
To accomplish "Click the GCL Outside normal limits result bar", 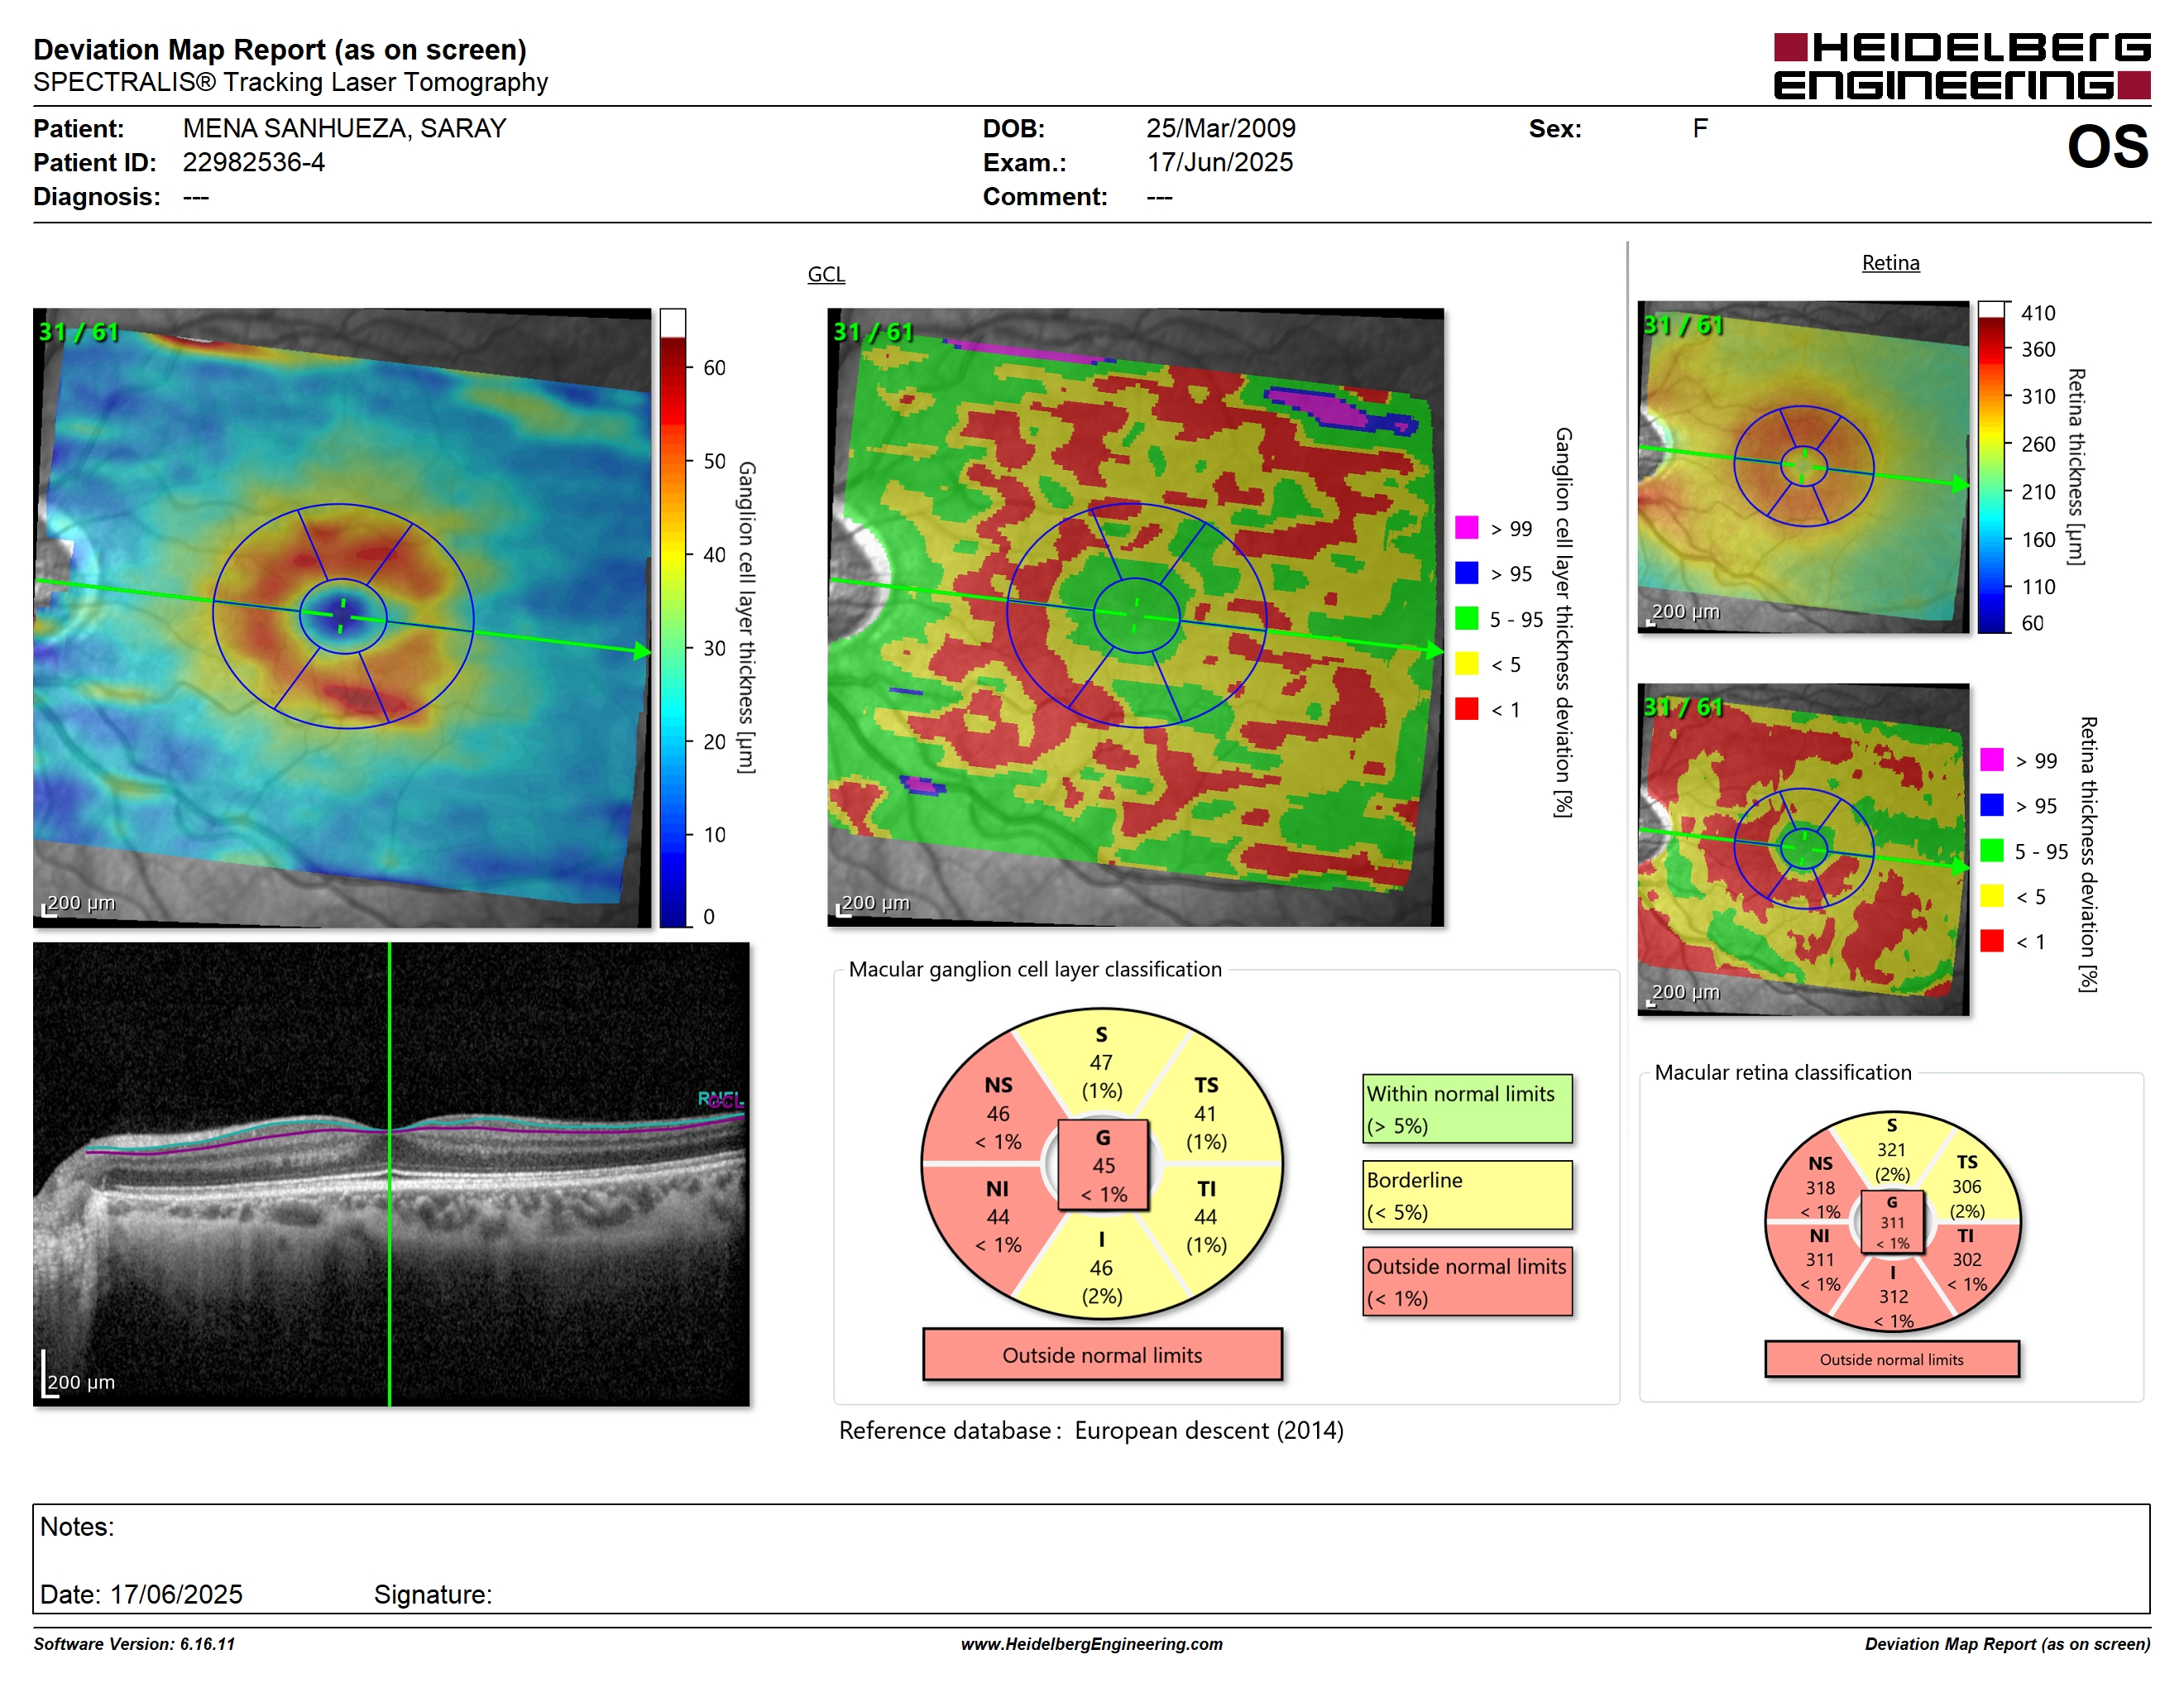I will tap(1102, 1355).
